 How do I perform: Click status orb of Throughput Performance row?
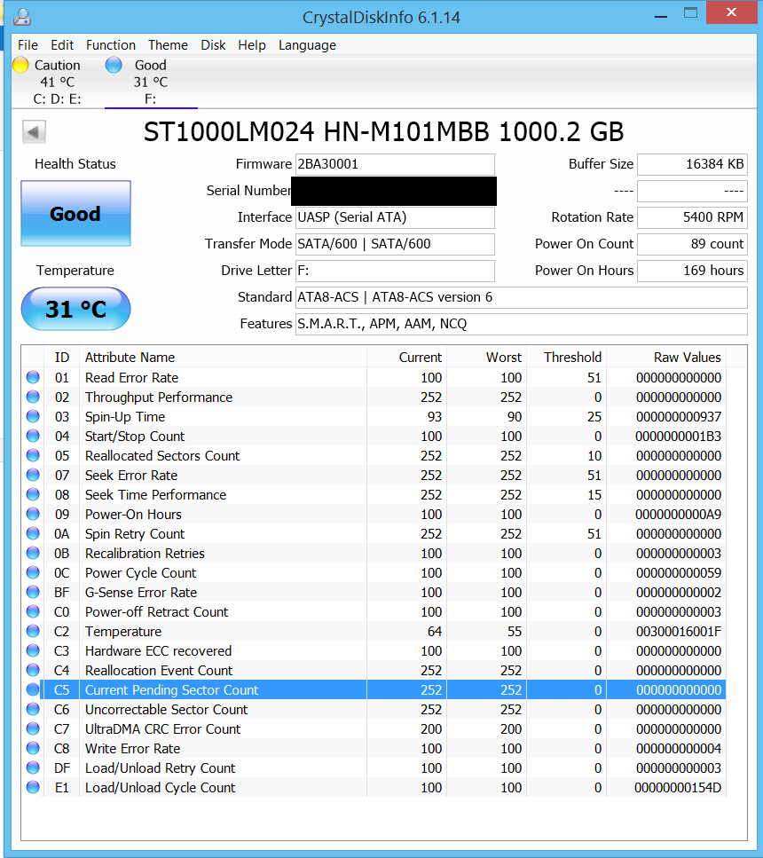33,397
